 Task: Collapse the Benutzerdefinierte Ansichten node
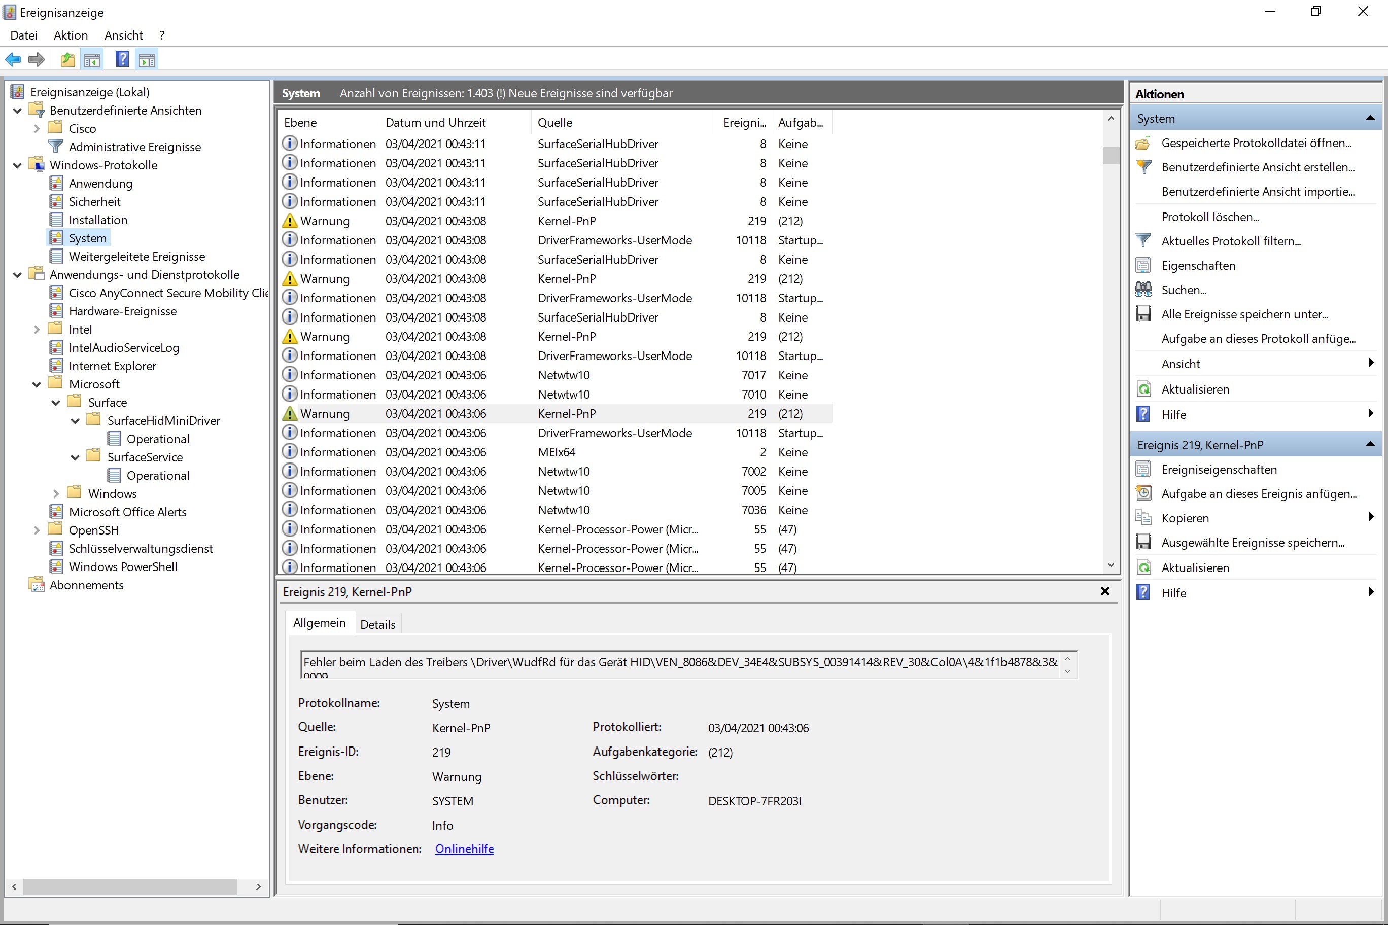17,111
